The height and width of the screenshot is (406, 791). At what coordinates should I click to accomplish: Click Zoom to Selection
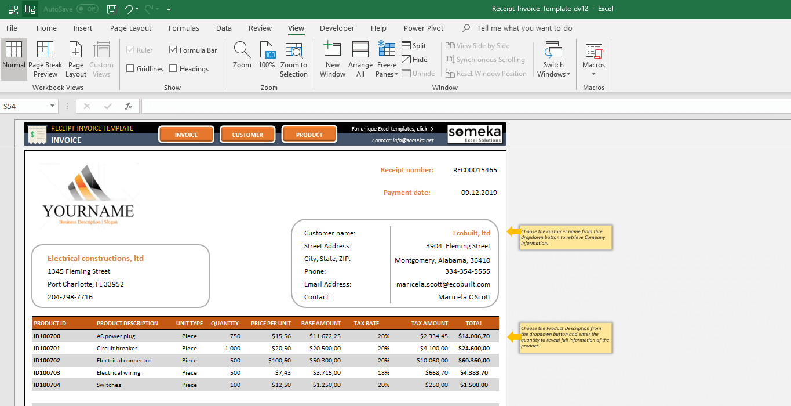click(294, 59)
